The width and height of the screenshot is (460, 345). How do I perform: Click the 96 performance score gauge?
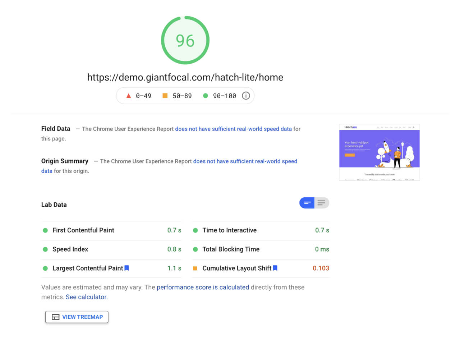tap(185, 40)
